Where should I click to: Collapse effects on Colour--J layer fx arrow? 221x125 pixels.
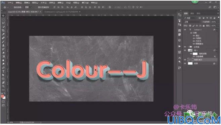pos(217,30)
